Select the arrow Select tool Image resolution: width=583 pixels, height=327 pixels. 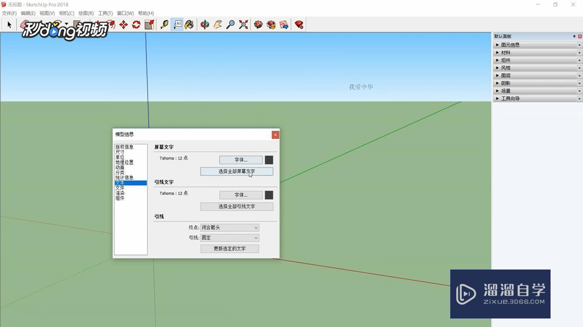click(9, 25)
